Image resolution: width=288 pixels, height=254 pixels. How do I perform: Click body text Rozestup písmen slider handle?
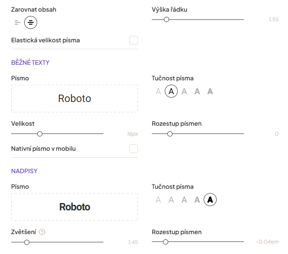click(x=170, y=134)
